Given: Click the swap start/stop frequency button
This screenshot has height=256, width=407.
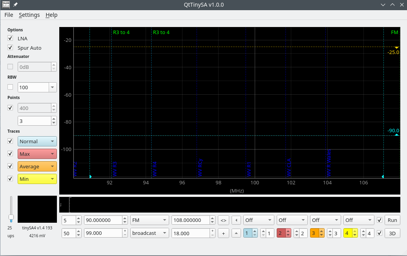Looking at the screenshot, I should click(223, 220).
